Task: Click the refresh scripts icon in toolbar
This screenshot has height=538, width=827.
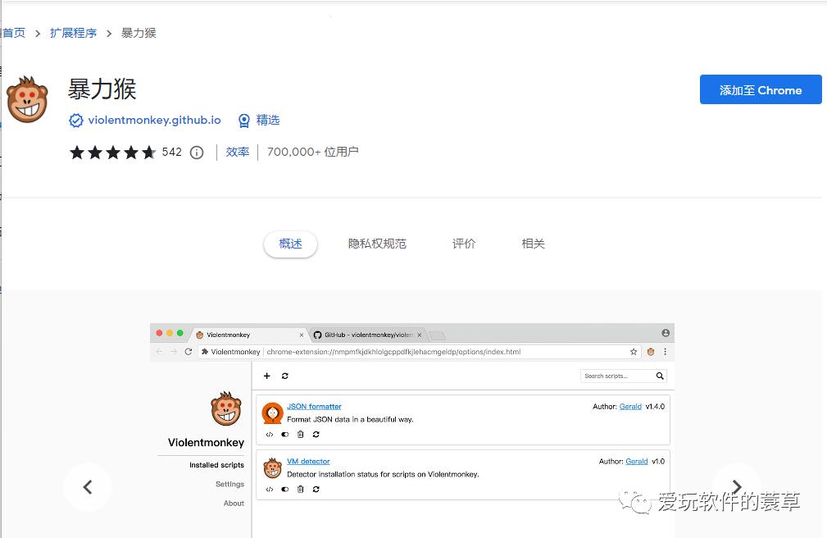Action: [284, 376]
